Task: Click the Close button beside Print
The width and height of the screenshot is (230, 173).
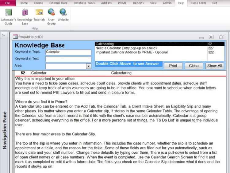Action: (x=194, y=66)
